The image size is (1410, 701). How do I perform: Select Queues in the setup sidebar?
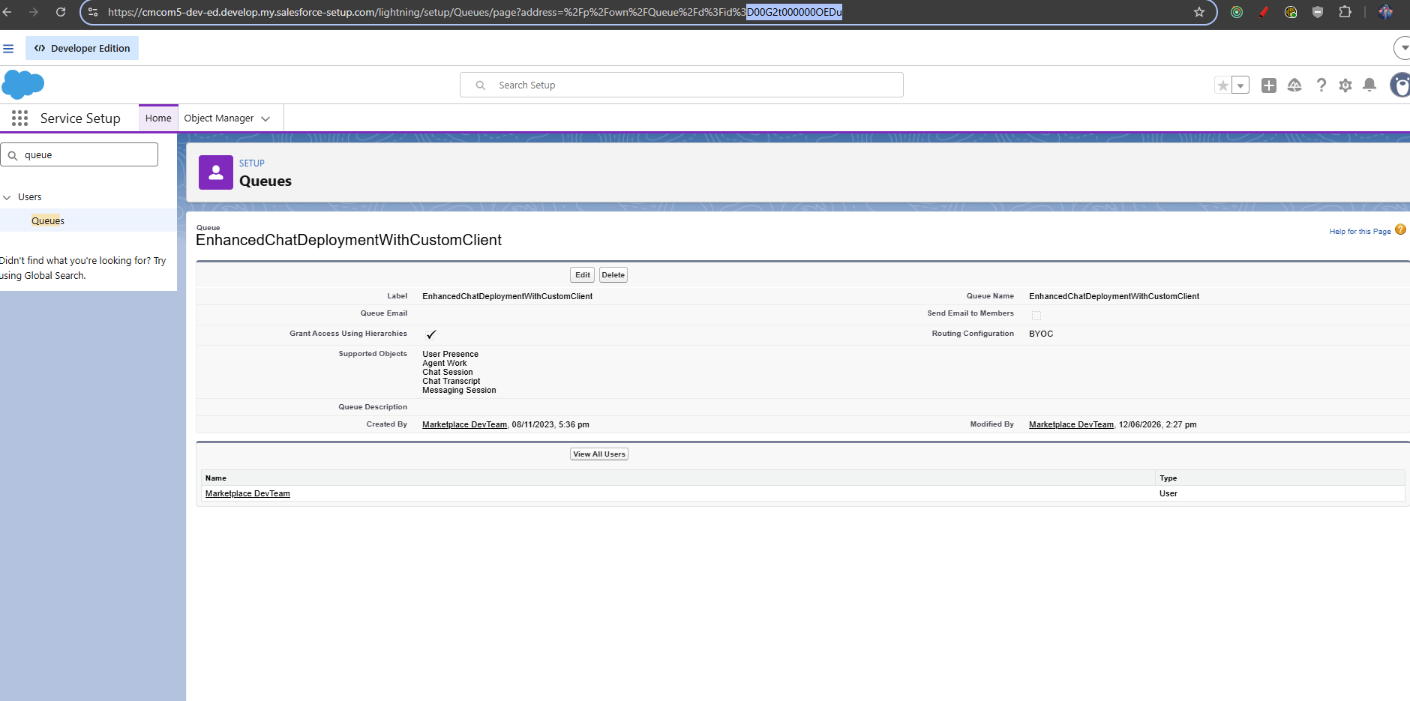point(48,220)
